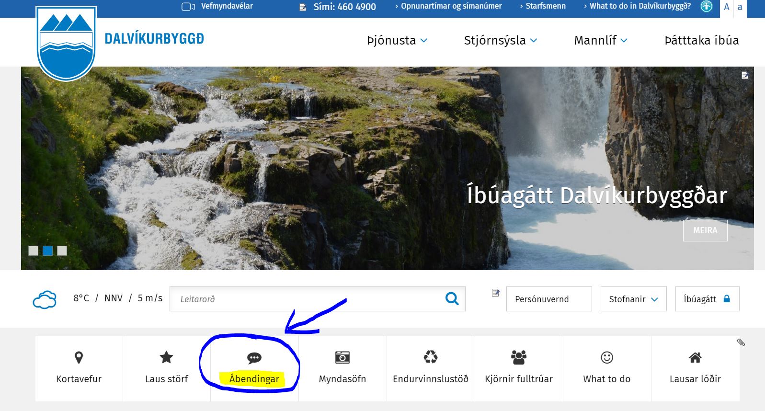765x411 pixels.
Task: Click the Ábendingar speech bubble icon
Action: coord(254,358)
